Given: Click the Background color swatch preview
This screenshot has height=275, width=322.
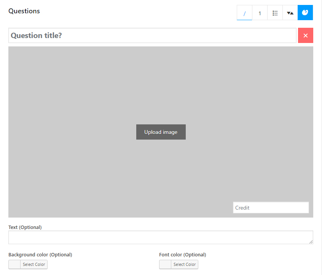Looking at the screenshot, I should tap(14, 264).
